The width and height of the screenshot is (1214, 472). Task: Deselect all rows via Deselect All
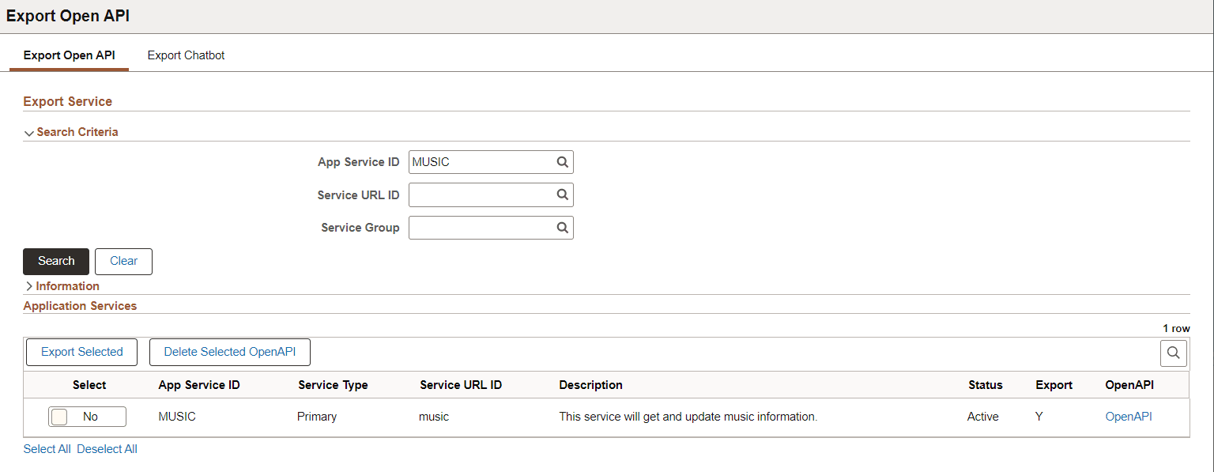107,448
